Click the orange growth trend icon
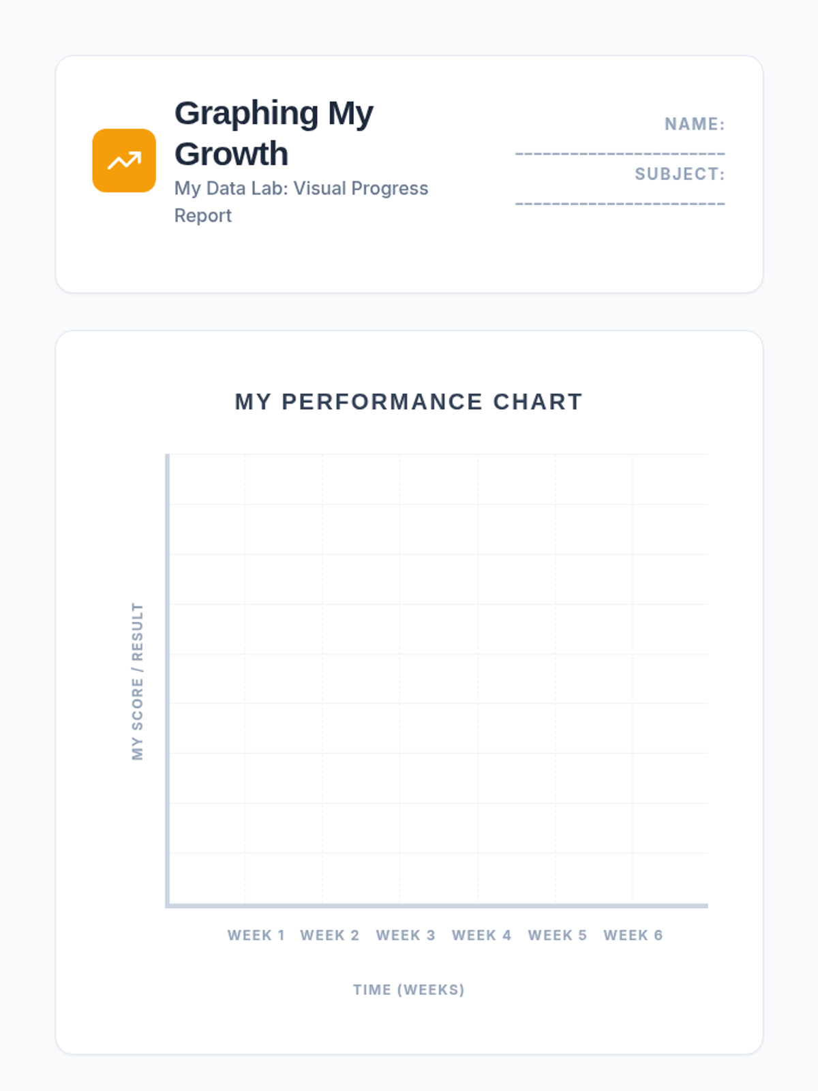Viewport: 818px width, 1091px height. coord(124,161)
